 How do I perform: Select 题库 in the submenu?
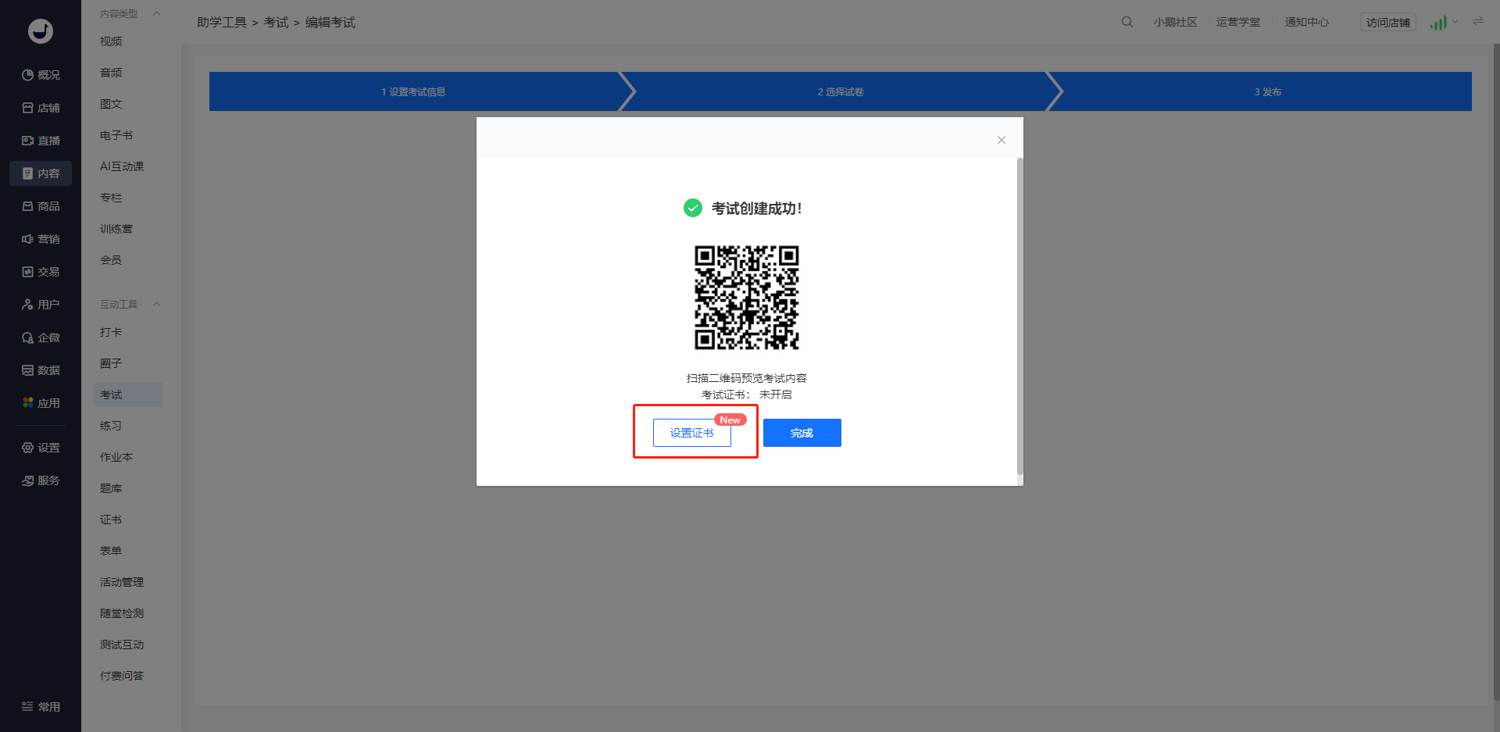tap(111, 488)
